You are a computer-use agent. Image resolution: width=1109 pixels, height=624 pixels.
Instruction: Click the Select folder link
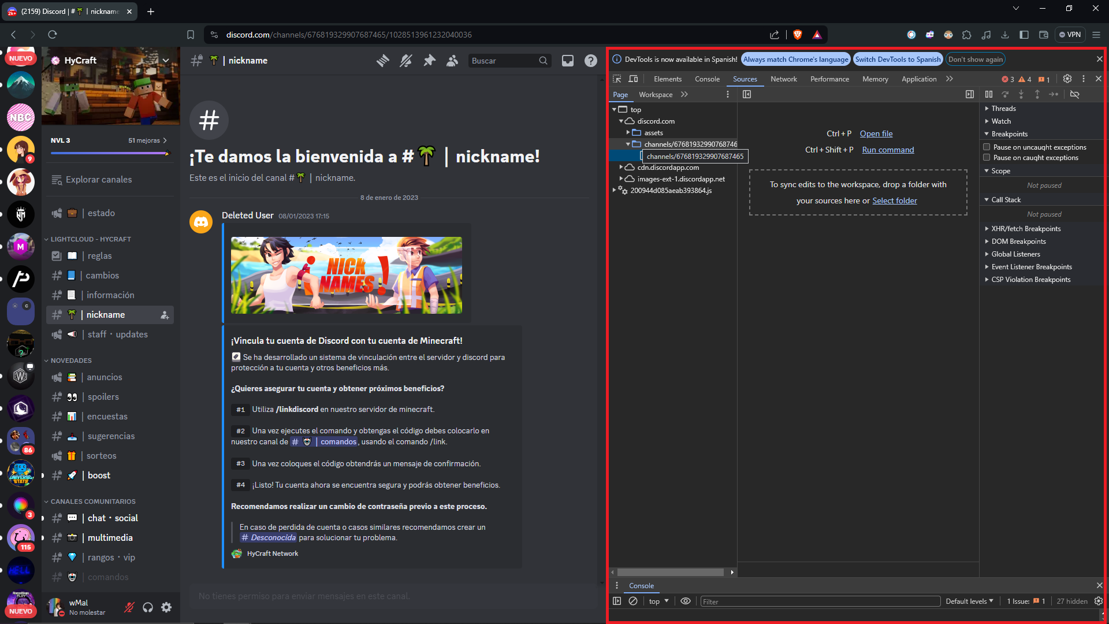[x=894, y=200]
